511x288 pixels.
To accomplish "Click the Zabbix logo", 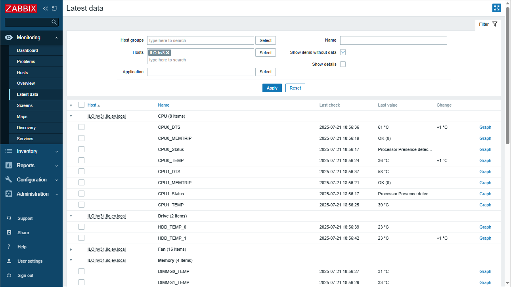I will click(x=21, y=8).
